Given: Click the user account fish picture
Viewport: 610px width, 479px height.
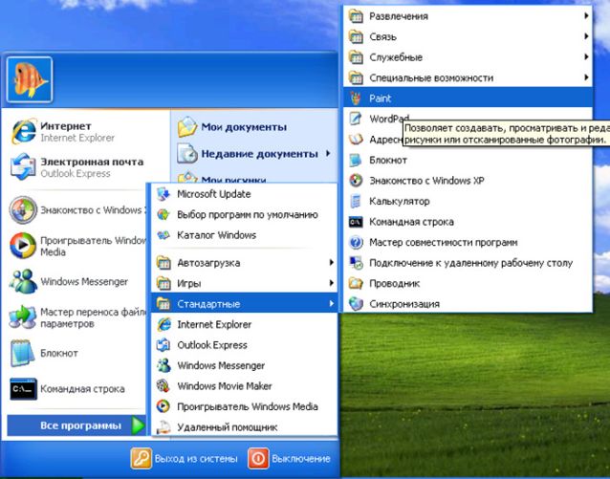Looking at the screenshot, I should coord(30,79).
